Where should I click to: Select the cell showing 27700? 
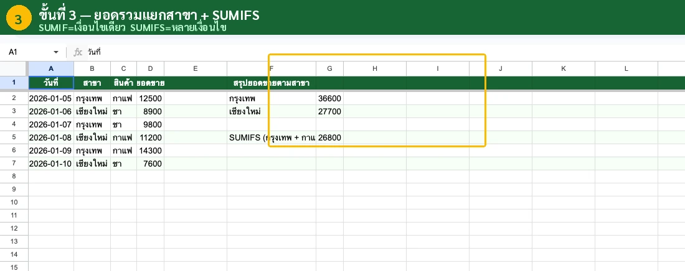(329, 111)
